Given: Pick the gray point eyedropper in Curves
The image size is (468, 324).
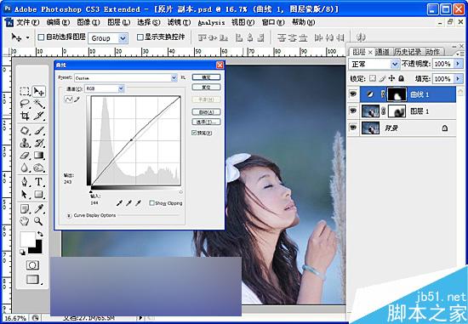Looking at the screenshot, I should [x=128, y=203].
